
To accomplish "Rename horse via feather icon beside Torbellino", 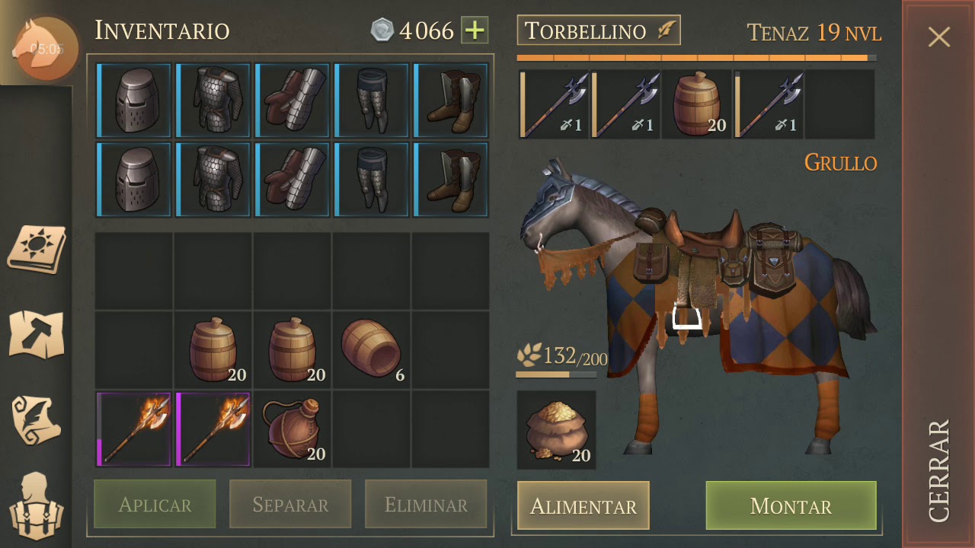I will [x=667, y=30].
